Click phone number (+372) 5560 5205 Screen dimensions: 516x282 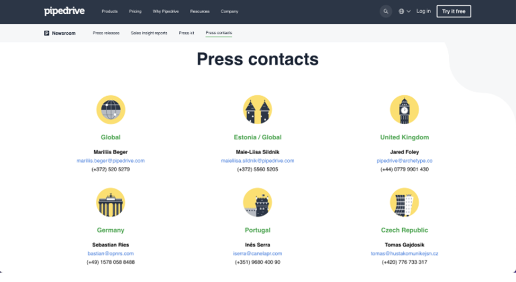coord(258,170)
